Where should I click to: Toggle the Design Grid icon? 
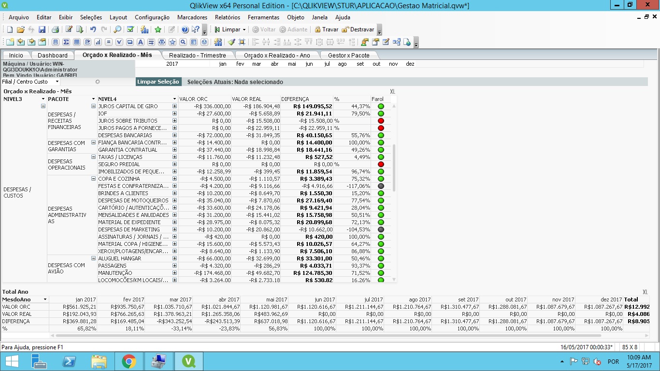click(242, 42)
